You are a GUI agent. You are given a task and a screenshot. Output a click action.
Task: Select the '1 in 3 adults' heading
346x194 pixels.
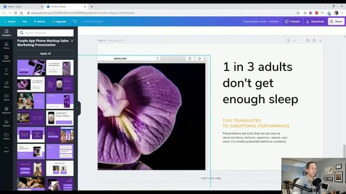click(x=261, y=83)
